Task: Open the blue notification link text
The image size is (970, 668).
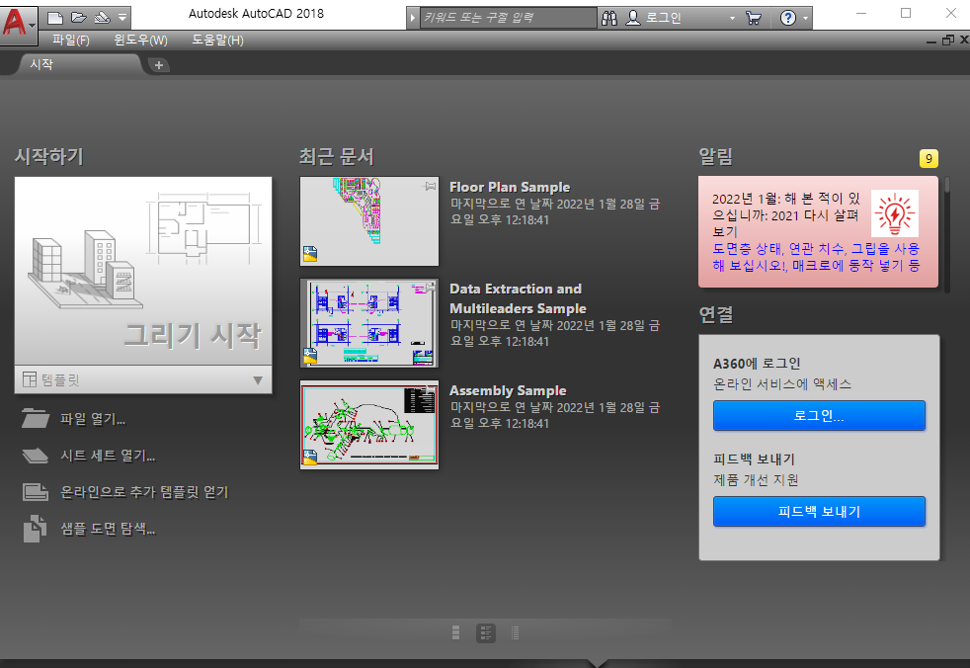Action: point(816,257)
